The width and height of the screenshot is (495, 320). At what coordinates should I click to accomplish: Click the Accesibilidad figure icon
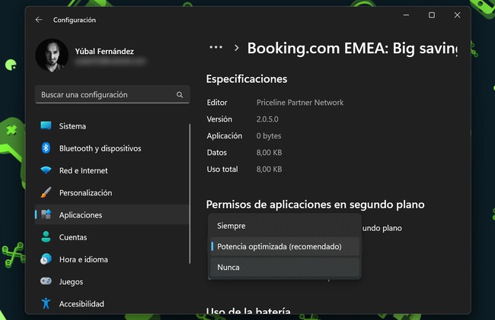tap(46, 303)
